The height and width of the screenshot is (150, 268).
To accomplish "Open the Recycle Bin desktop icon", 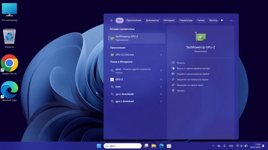I will coord(9,38).
